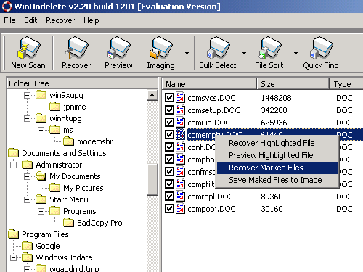Open Quick Find from the toolbar

pos(321,53)
